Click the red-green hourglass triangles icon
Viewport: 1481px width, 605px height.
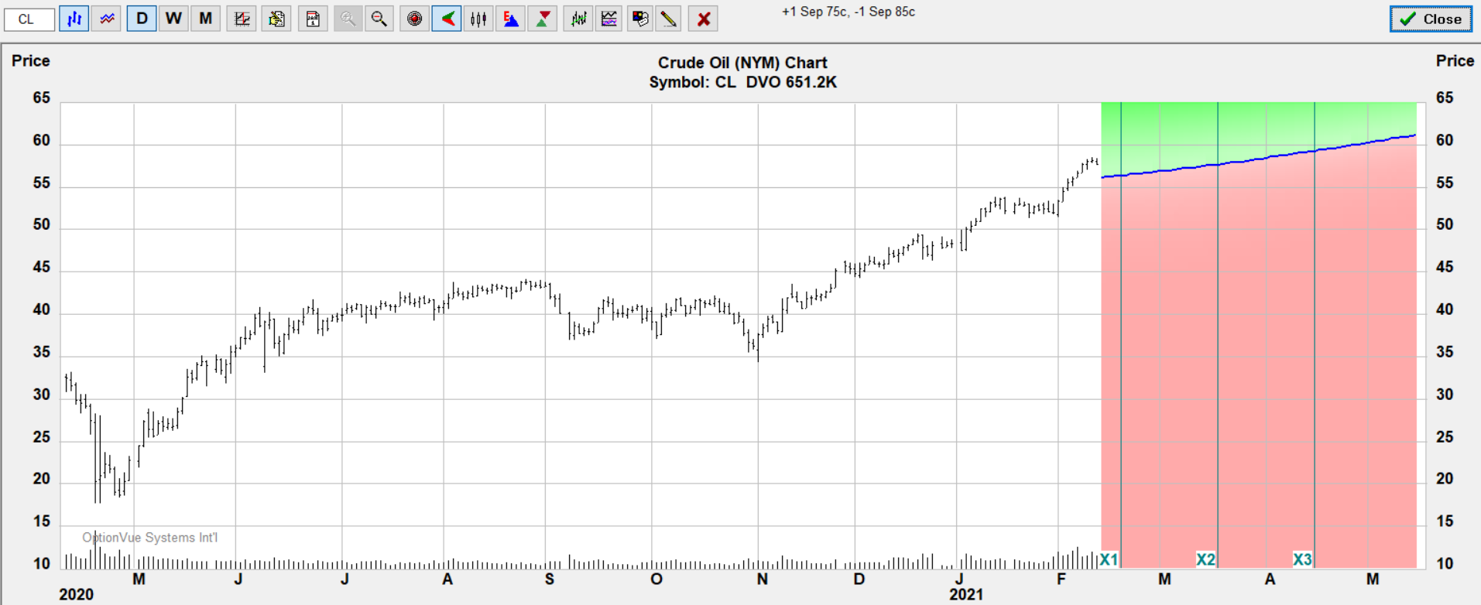tap(543, 19)
